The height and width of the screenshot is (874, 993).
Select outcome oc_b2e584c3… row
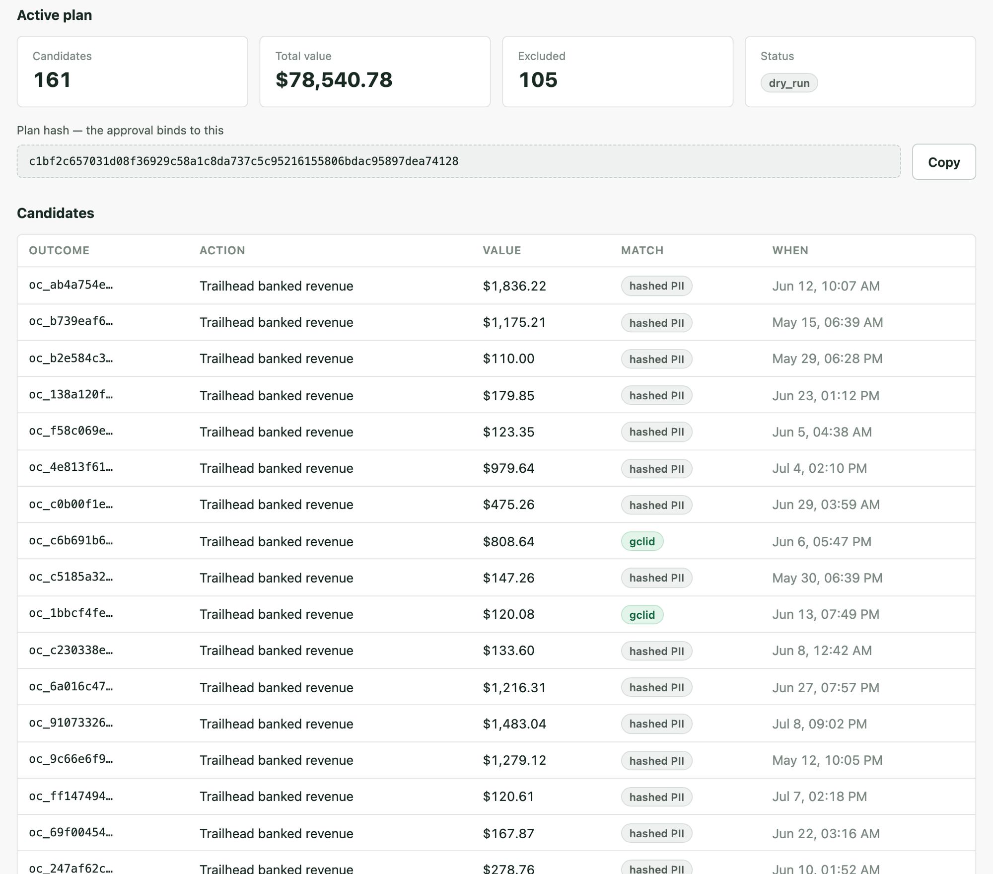(x=496, y=359)
